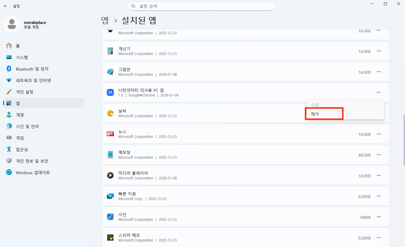This screenshot has height=247, width=405.
Task: Select 수정 in the context menu
Action: [345, 105]
